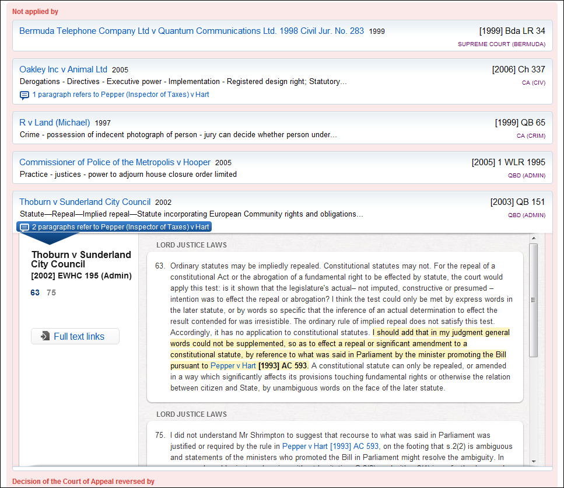Click the paragraph panel scrollbar thumb

coord(534,300)
